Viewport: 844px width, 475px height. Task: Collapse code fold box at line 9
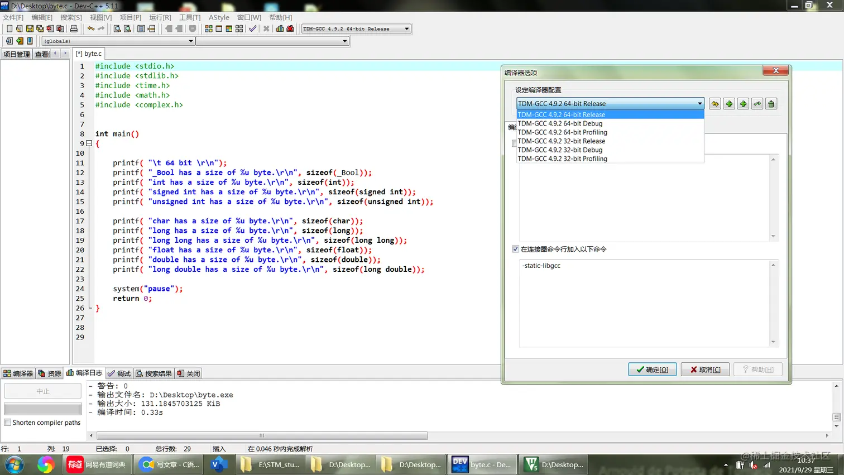(x=89, y=143)
